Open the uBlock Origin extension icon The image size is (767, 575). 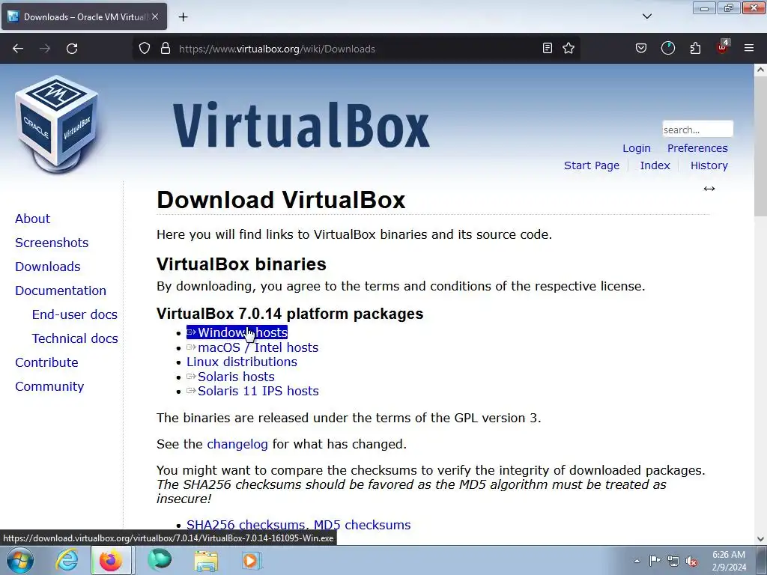pyautogui.click(x=723, y=47)
